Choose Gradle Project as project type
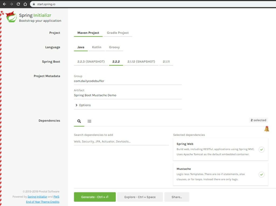276x206 pixels. click(118, 33)
